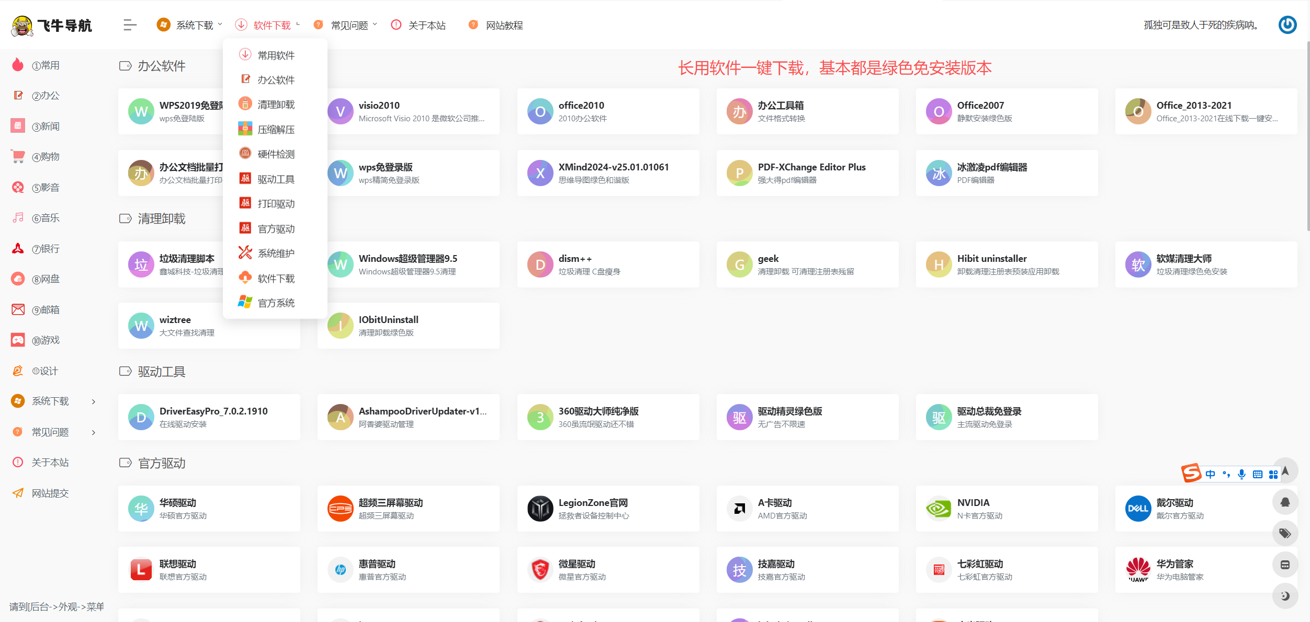The height and width of the screenshot is (622, 1310).
Task: Click the Huawei logo for 华为管家
Action: [x=1138, y=570]
